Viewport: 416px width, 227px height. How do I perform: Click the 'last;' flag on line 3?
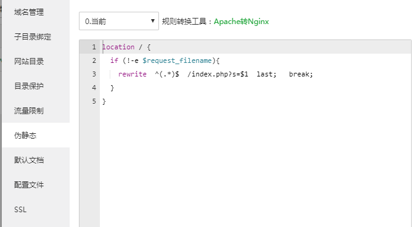point(266,75)
